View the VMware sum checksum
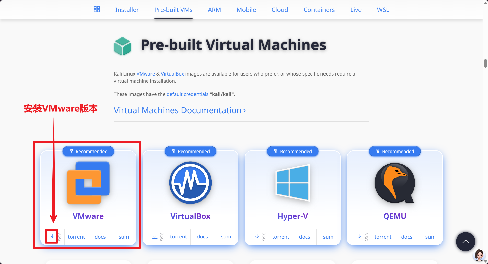The image size is (488, 264). click(124, 237)
